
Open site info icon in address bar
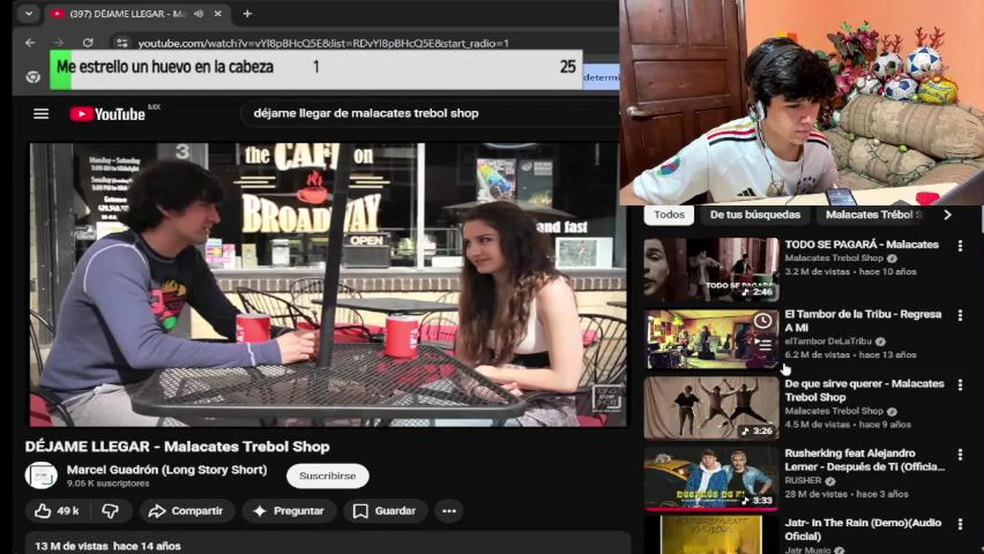pyautogui.click(x=121, y=43)
